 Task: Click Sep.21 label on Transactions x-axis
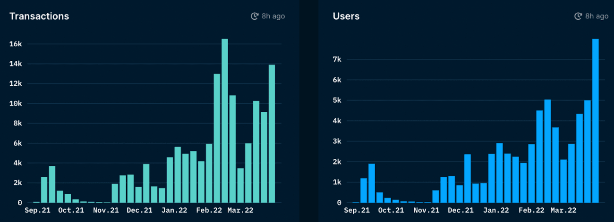pyautogui.click(x=38, y=210)
